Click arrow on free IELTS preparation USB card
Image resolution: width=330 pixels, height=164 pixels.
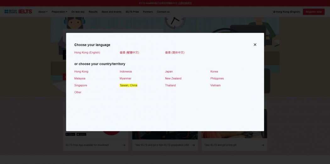(x=193, y=145)
